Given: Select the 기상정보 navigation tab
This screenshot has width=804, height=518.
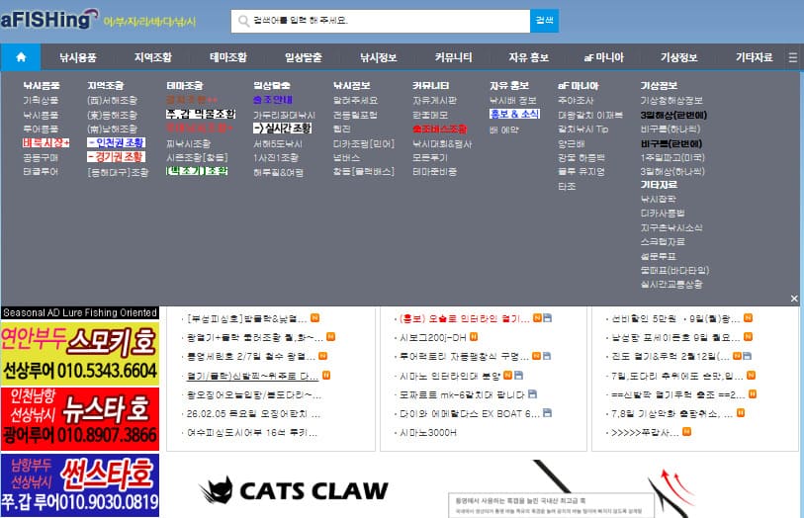Looking at the screenshot, I should (x=678, y=57).
